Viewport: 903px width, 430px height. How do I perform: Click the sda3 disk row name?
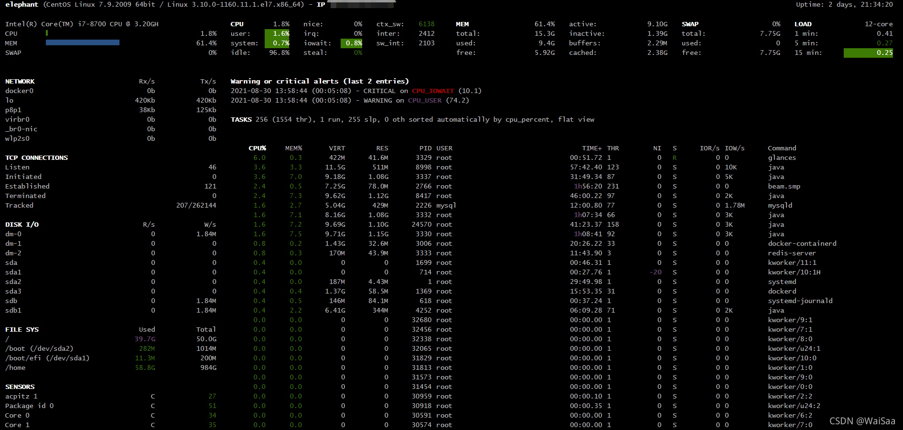(13, 291)
